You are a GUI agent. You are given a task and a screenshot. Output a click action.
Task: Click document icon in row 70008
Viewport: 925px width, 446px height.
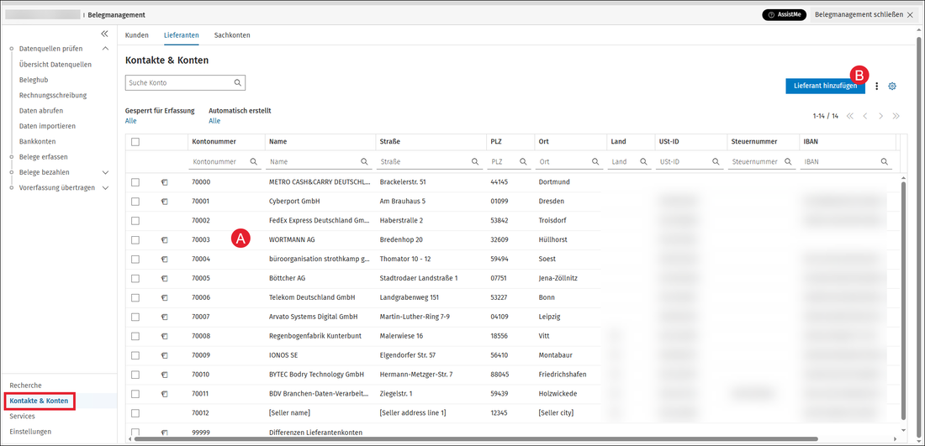click(x=165, y=337)
